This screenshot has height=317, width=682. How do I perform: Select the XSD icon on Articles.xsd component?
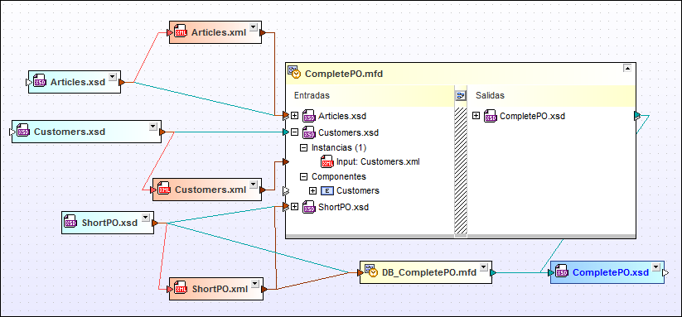click(x=40, y=82)
